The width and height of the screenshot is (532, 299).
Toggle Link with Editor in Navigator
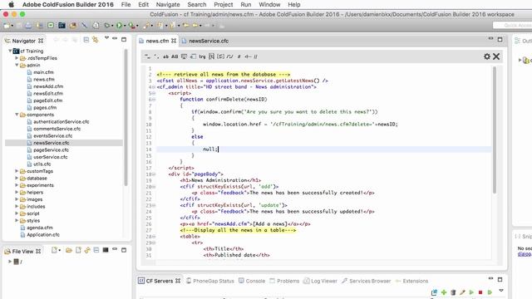tap(96, 40)
